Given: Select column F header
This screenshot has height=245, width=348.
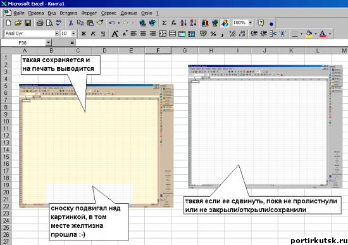Looking at the screenshot, I should [x=158, y=51].
